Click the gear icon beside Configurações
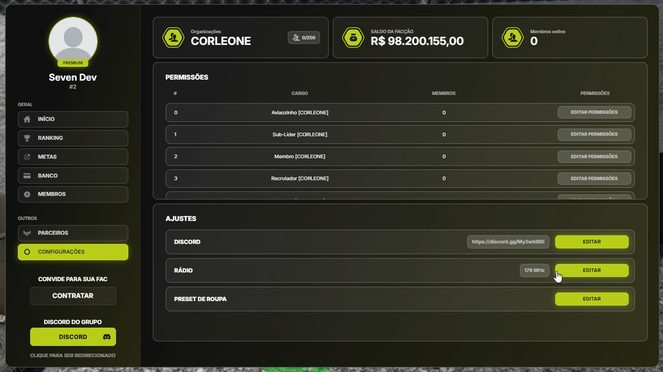Screen dimensions: 663x372 coord(27,252)
